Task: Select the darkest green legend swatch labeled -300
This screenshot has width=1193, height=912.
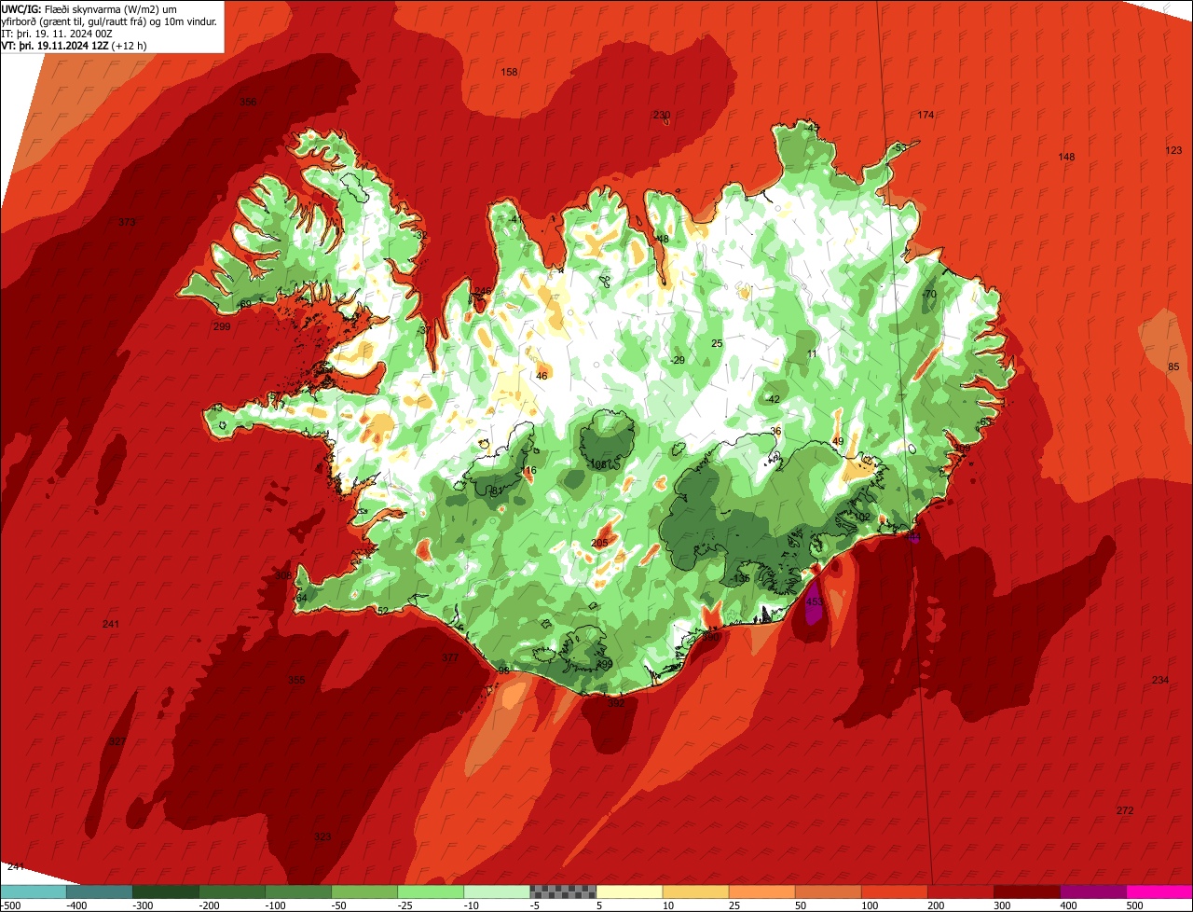Action: [165, 891]
